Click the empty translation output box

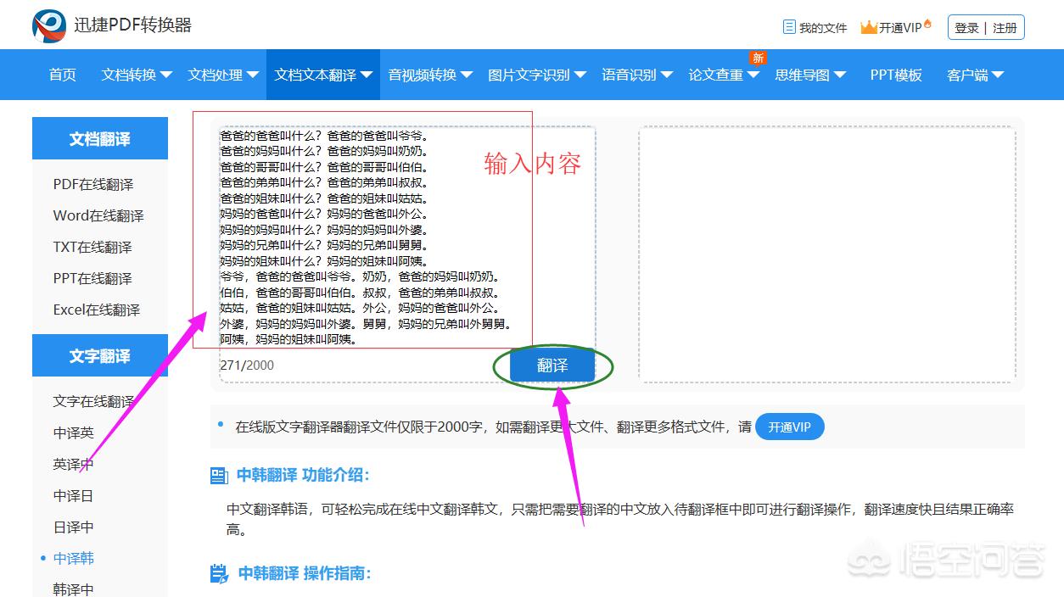click(x=827, y=254)
